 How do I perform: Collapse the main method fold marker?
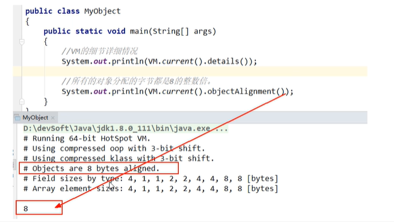pyautogui.click(x=22, y=42)
